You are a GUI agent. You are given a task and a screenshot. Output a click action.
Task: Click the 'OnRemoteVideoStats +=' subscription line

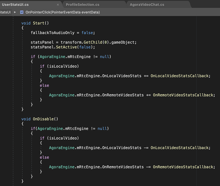pyautogui.click(x=132, y=95)
